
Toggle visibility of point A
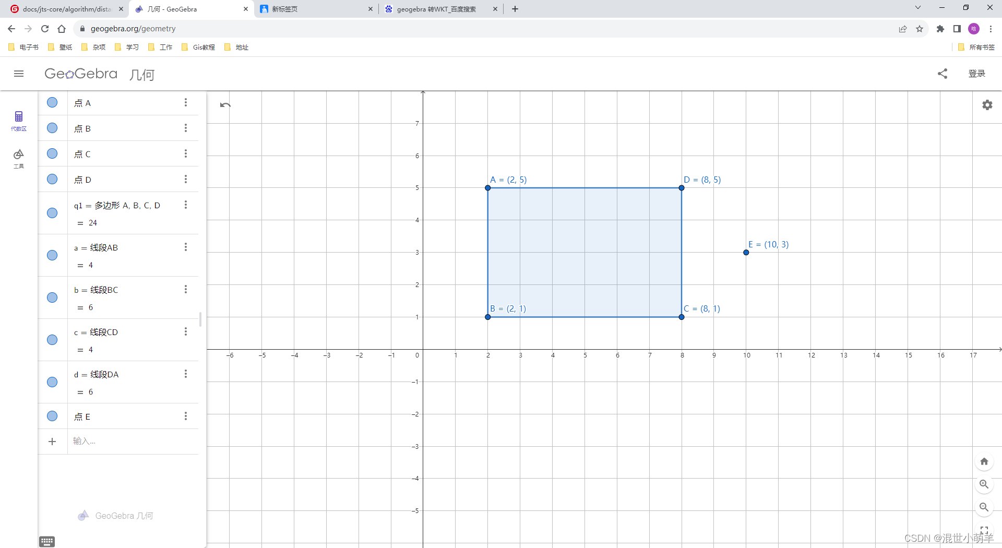coord(52,102)
